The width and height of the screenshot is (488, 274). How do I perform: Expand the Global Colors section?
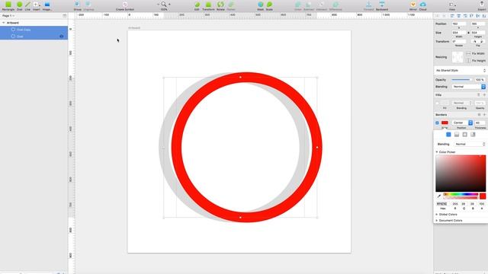437,215
